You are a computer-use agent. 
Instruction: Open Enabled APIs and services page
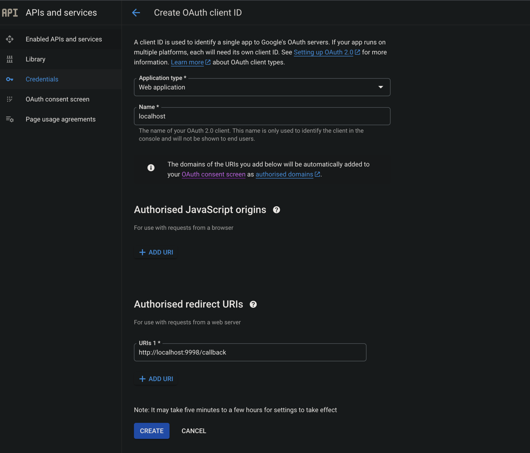click(61, 39)
